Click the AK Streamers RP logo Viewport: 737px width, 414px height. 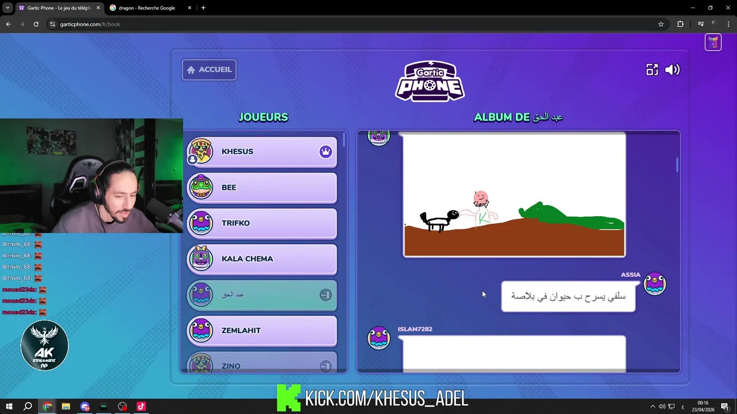point(44,346)
